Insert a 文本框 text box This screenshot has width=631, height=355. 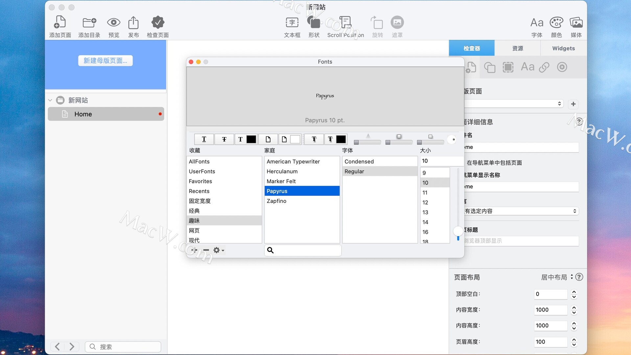(292, 22)
